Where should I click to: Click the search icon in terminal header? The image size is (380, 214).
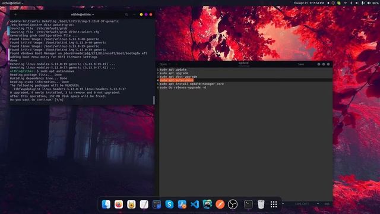point(126,14)
